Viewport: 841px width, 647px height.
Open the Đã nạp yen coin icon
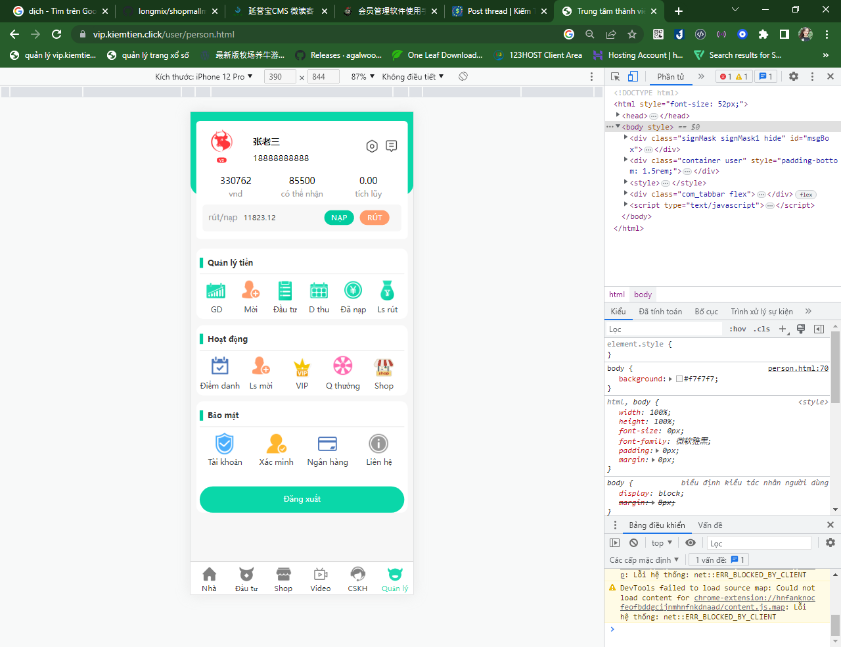click(353, 290)
